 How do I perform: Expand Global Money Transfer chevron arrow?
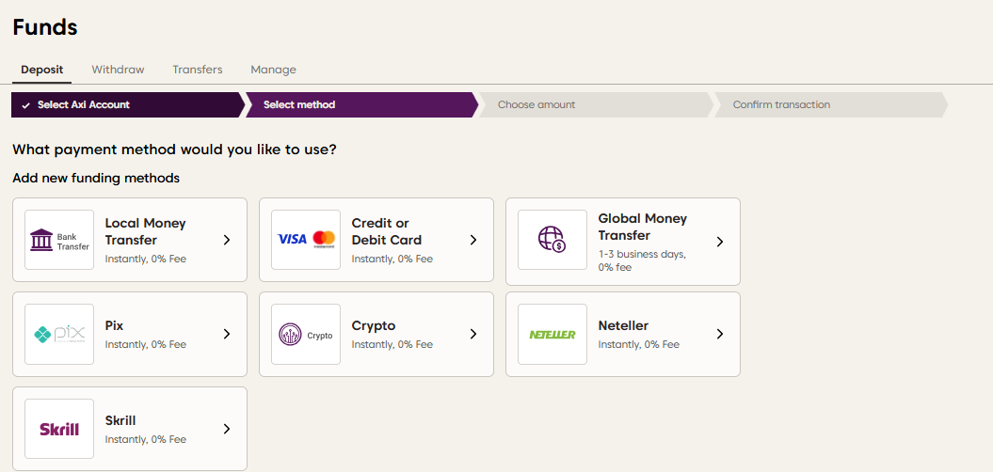(720, 242)
